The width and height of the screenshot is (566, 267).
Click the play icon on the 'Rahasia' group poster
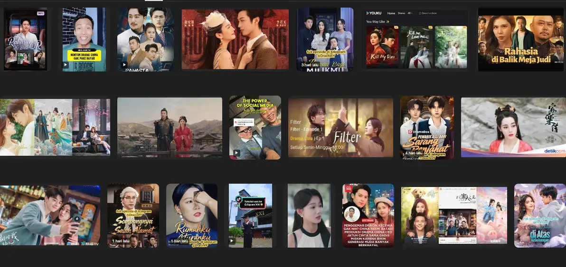[124, 65]
